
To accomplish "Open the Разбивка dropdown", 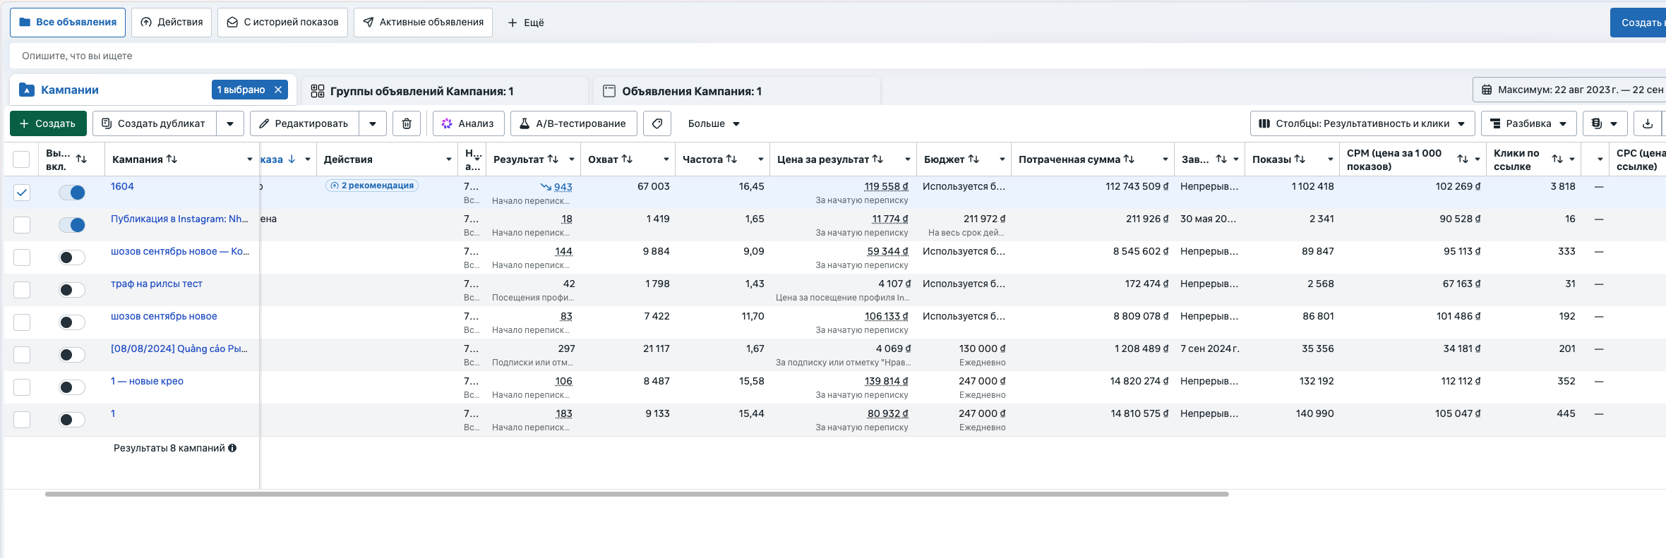I will (x=1528, y=123).
